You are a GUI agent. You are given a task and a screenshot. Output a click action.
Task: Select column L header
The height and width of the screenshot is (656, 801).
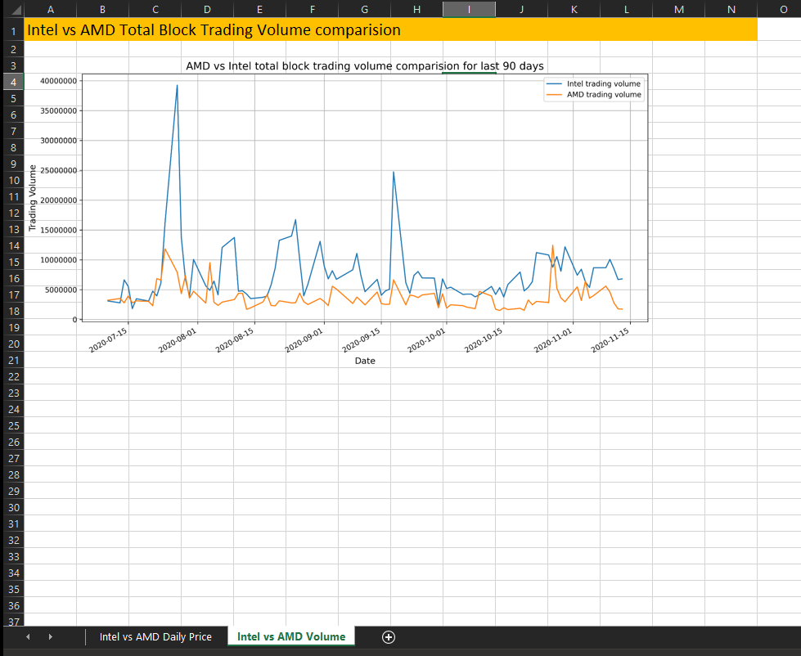[x=626, y=9]
